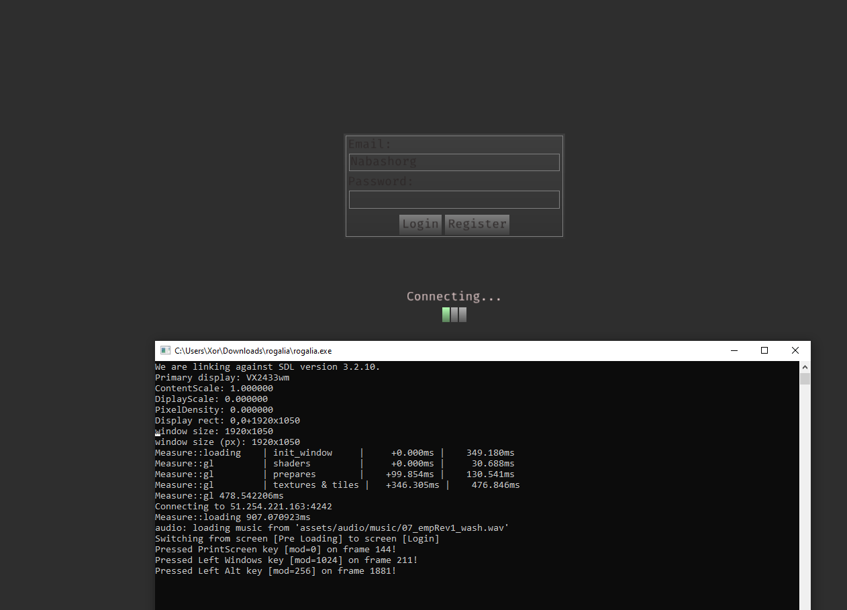The image size is (847, 610).
Task: Click the 'audio: loading music' console line
Action: coord(332,528)
